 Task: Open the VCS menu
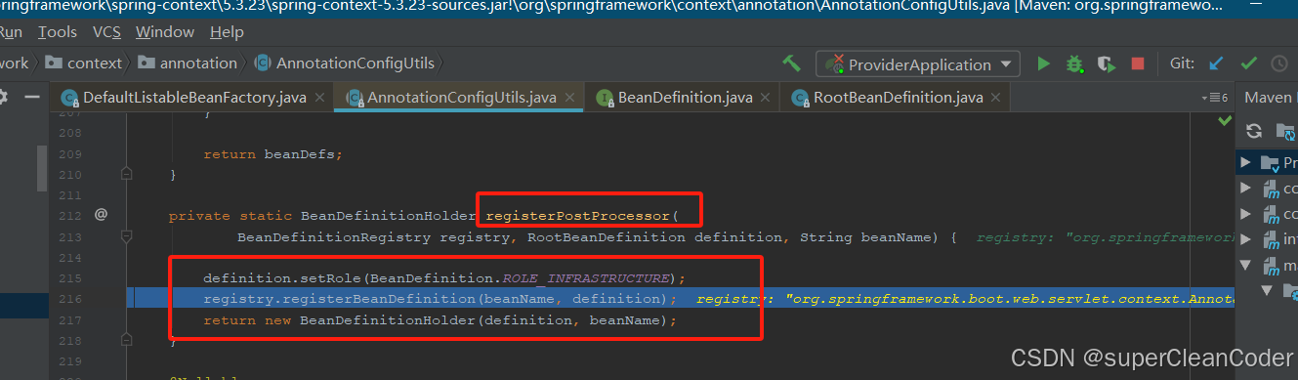tap(106, 32)
